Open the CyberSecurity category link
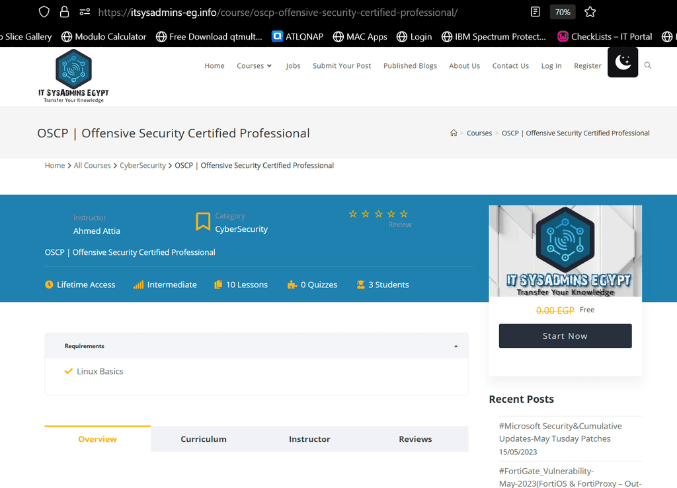The width and height of the screenshot is (677, 488). pos(241,229)
